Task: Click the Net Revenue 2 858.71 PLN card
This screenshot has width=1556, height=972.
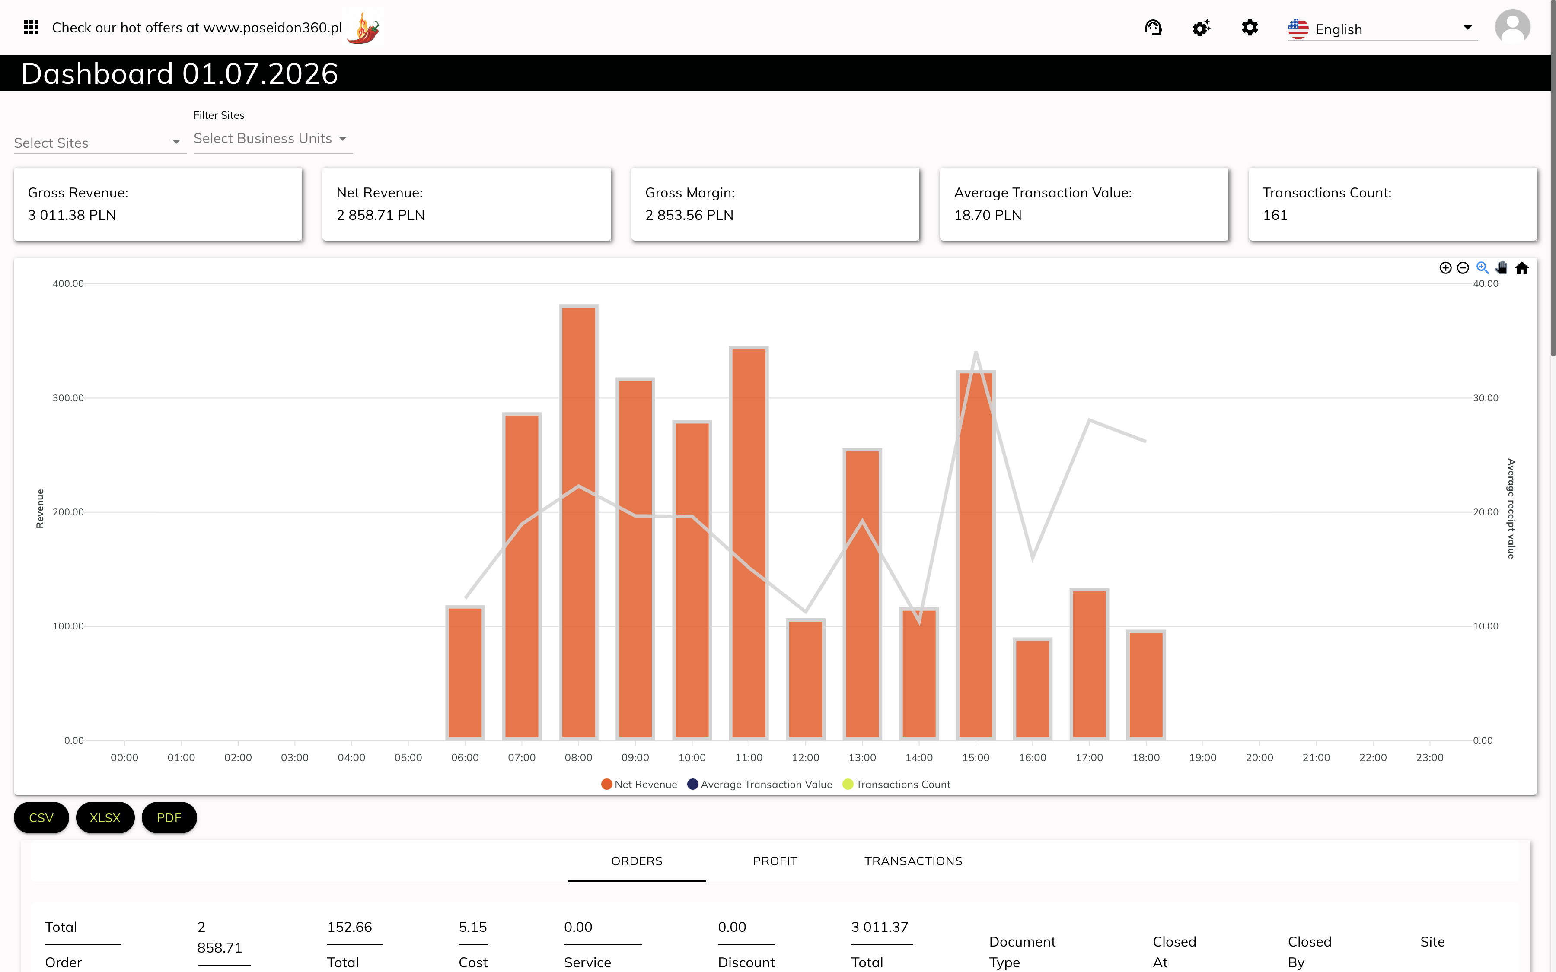Action: (466, 204)
